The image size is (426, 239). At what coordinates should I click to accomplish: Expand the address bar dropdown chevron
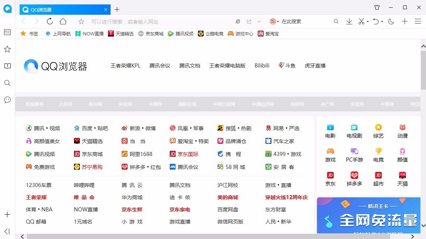tap(259, 21)
